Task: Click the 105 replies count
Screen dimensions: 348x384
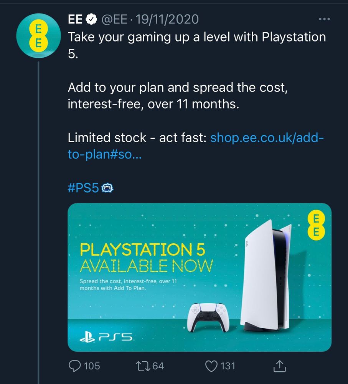Action: click(92, 366)
